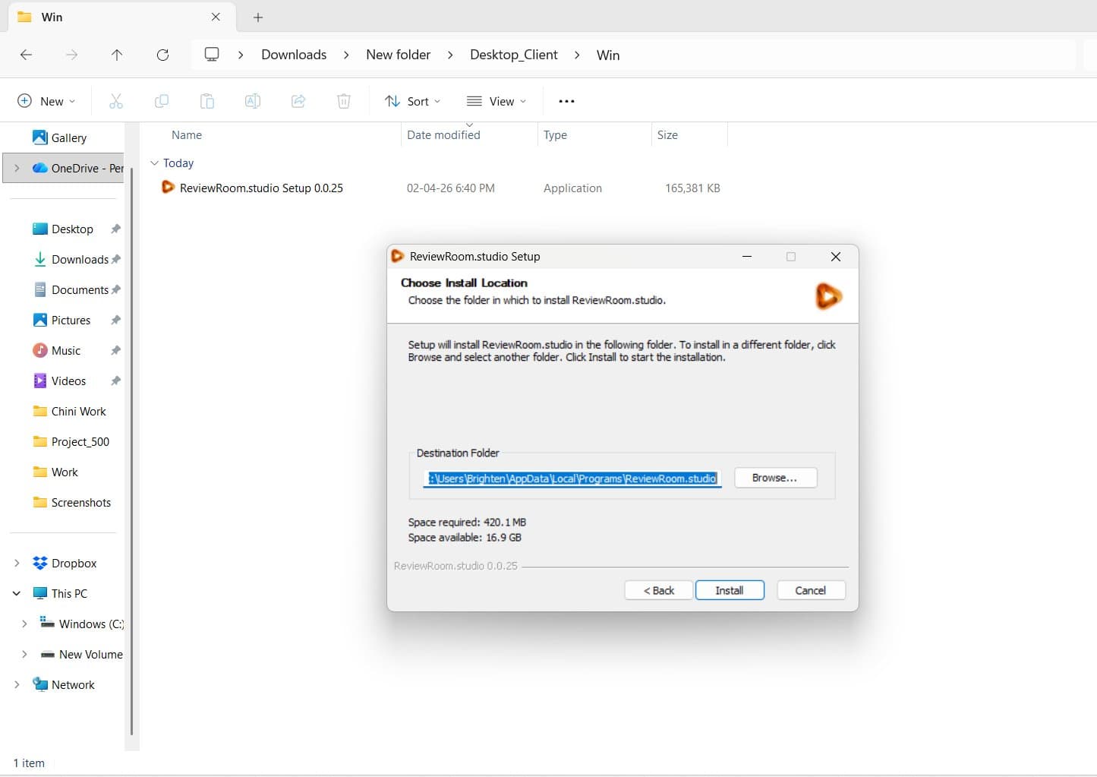Image resolution: width=1097 pixels, height=777 pixels.
Task: Sort files by Date modified column
Action: click(x=443, y=134)
